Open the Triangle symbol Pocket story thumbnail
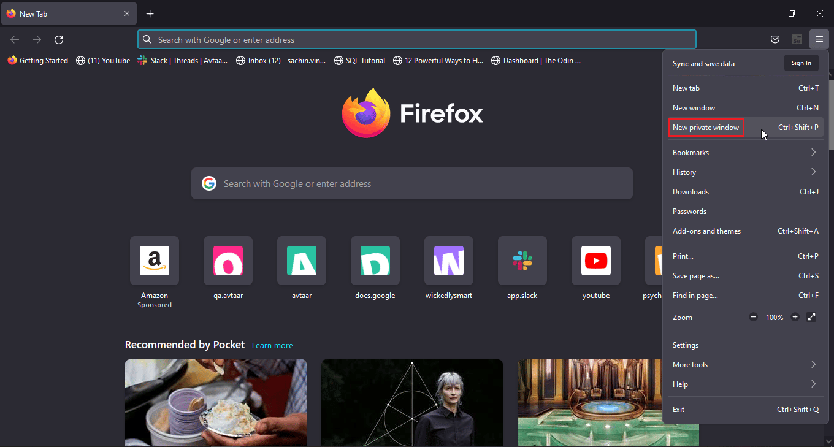Screen dimensions: 834x447 click(x=411, y=402)
